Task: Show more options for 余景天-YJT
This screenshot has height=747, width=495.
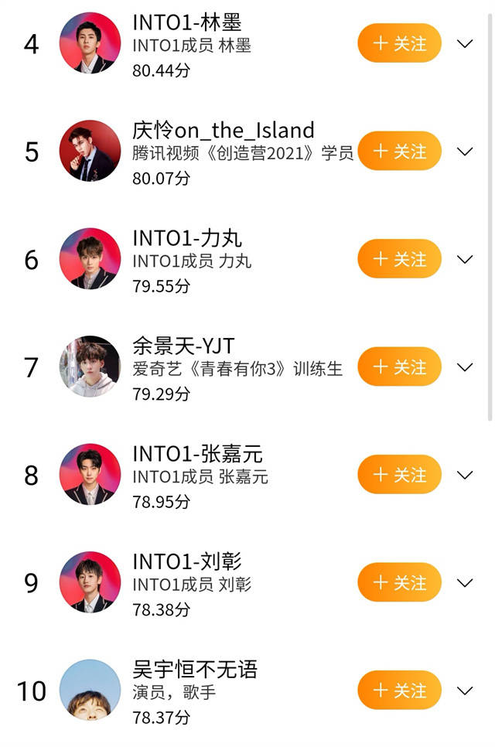Action: (465, 367)
